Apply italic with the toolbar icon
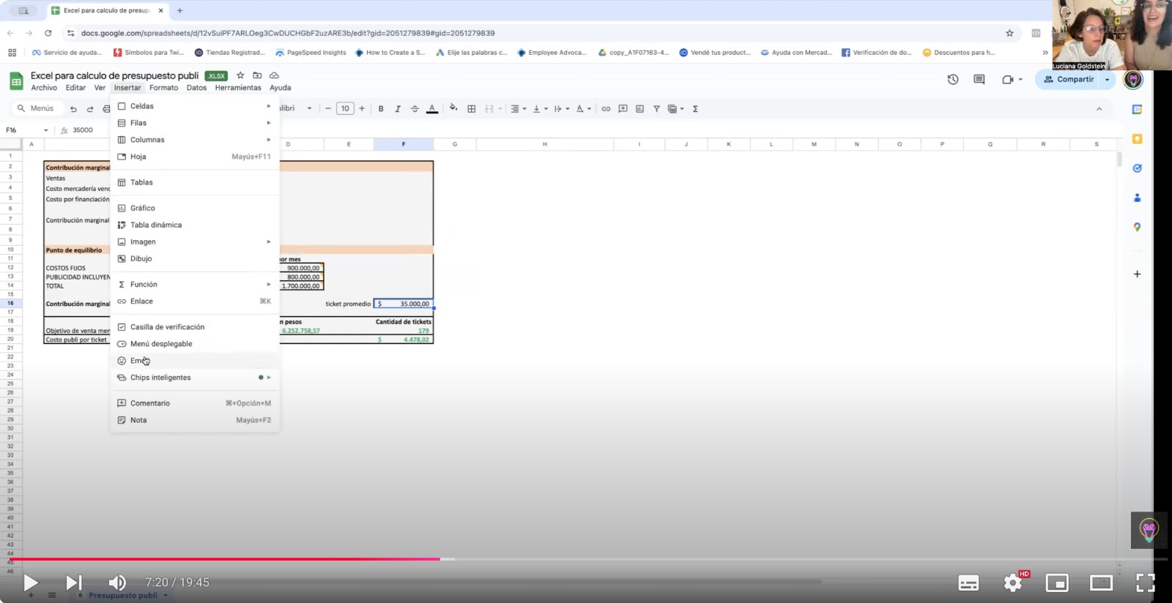Image resolution: width=1172 pixels, height=603 pixels. 398,109
